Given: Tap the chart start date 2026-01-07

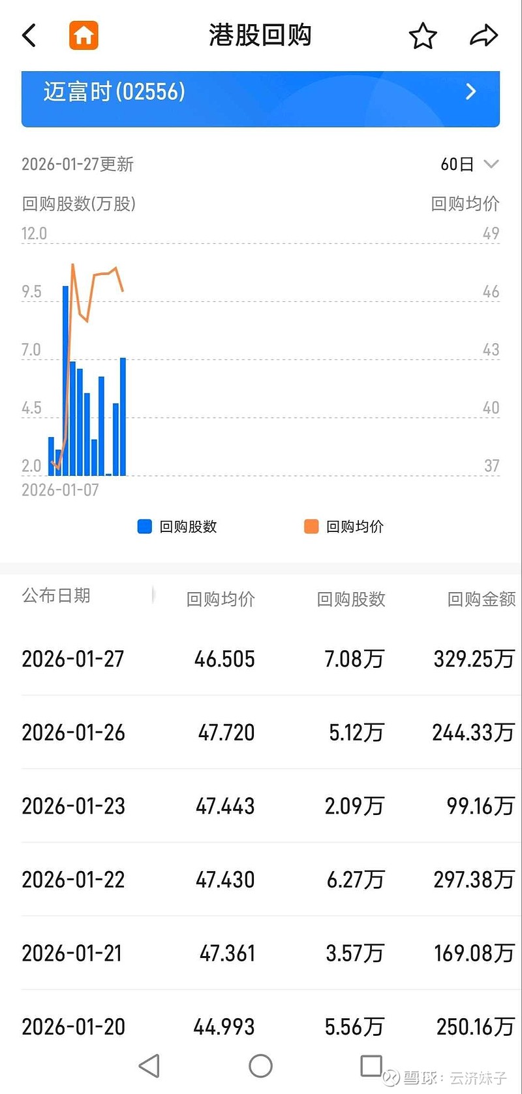Looking at the screenshot, I should tap(60, 490).
